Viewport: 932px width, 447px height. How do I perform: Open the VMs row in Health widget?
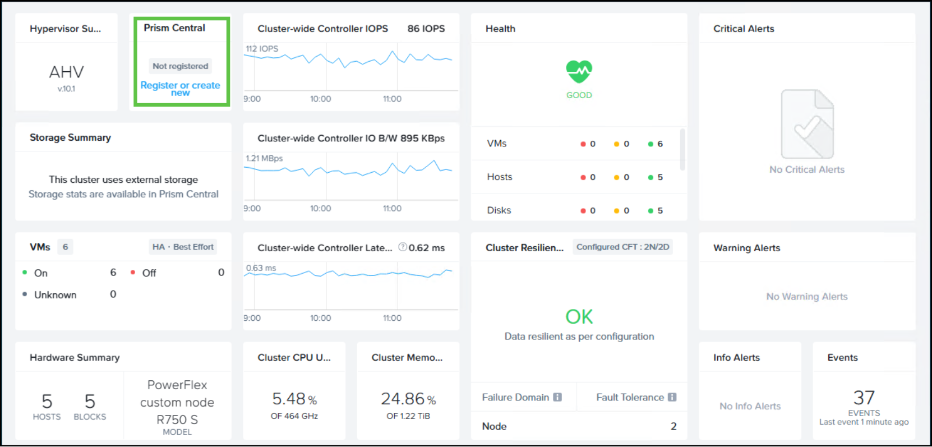(575, 144)
